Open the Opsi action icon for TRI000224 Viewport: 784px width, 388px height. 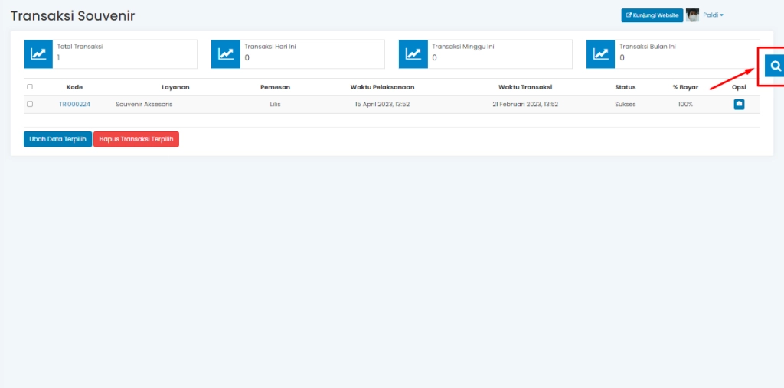tap(739, 104)
